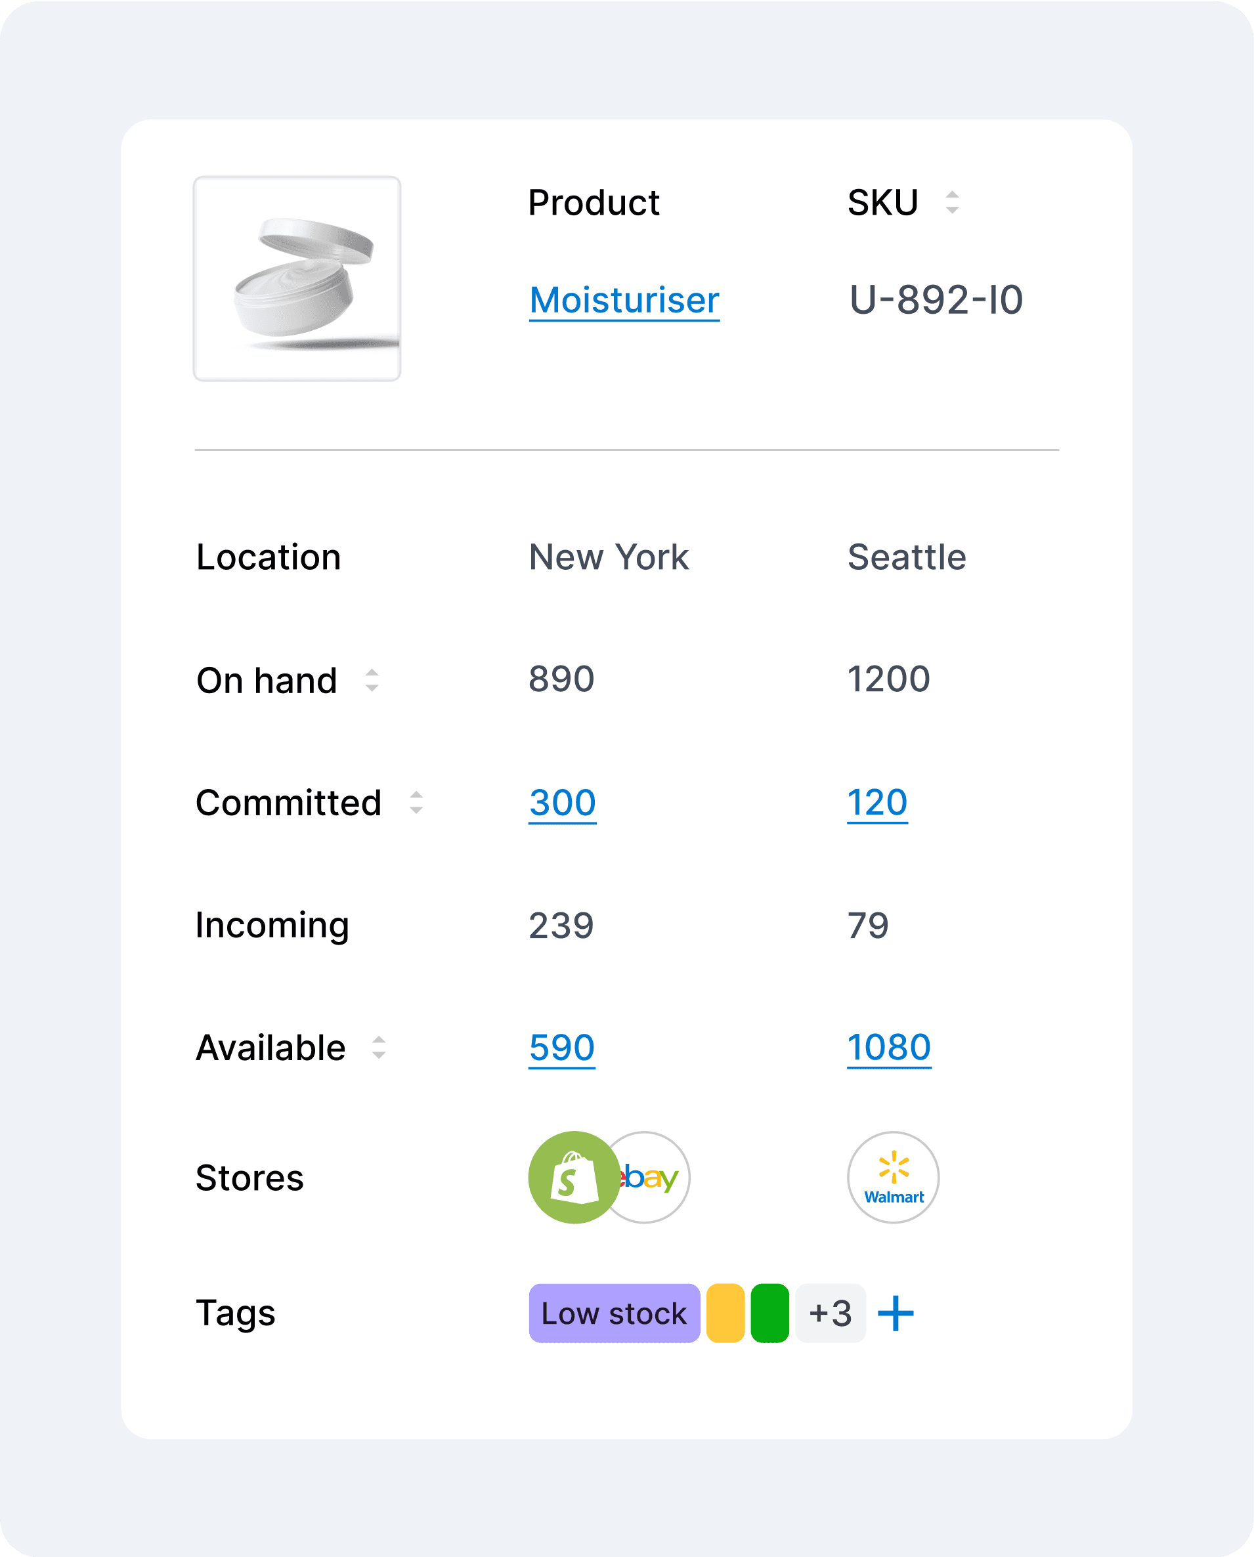Click the yellow tag swatch
Viewport: 1254px width, 1557px height.
[725, 1313]
